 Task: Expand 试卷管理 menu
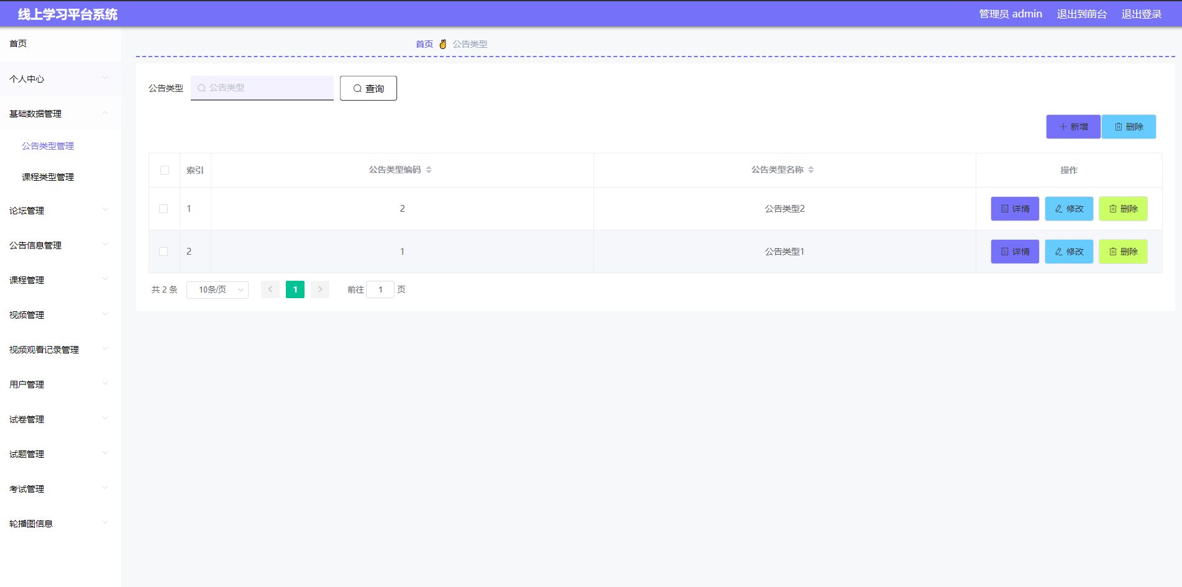[x=60, y=419]
